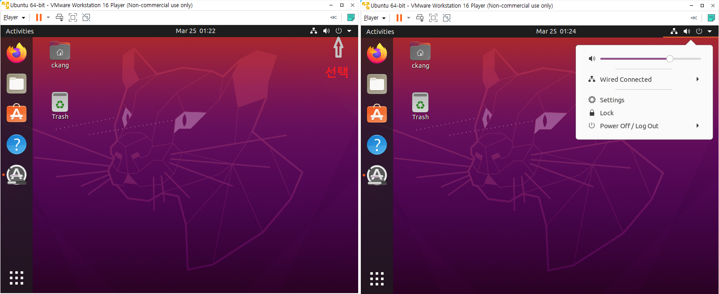This screenshot has width=719, height=294.
Task: Toggle Unity mode in right VMware toolbar
Action: click(x=447, y=18)
